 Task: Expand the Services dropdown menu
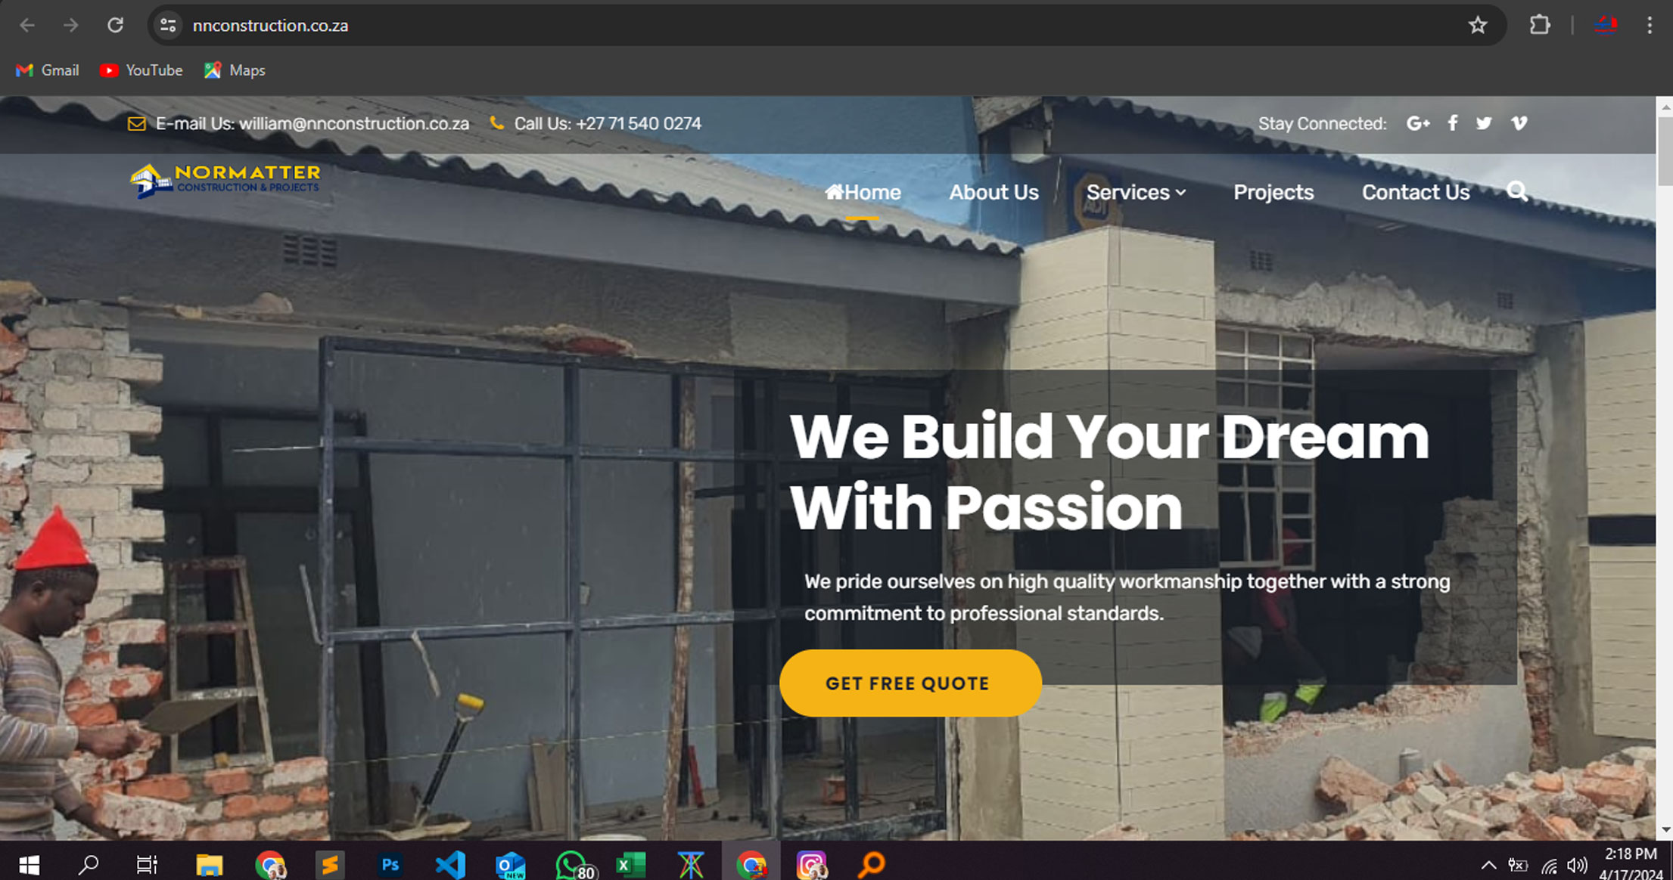(1136, 192)
